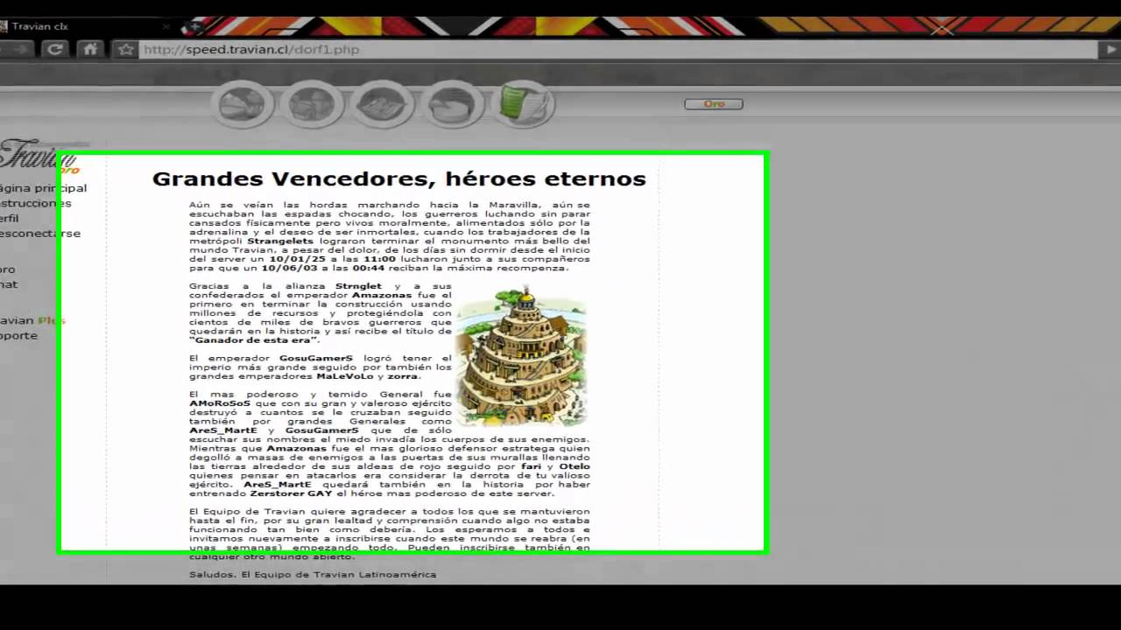The width and height of the screenshot is (1121, 630).
Task: Open the statistics ranking icon
Action: [452, 104]
